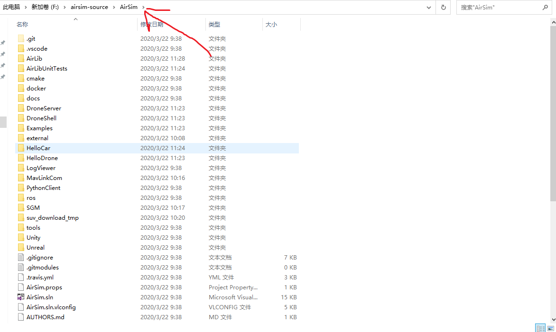Select the AirLibUnitTests folder name

(x=47, y=68)
